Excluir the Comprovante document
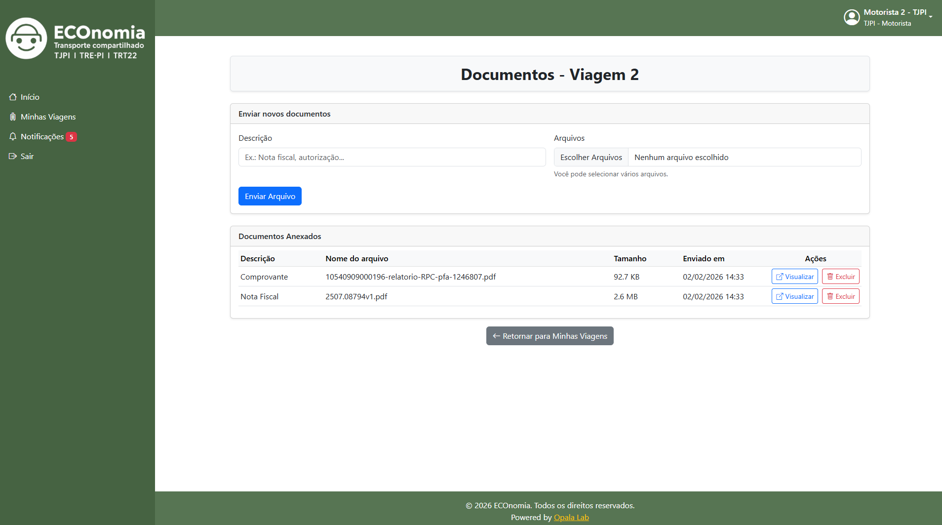 coord(841,277)
